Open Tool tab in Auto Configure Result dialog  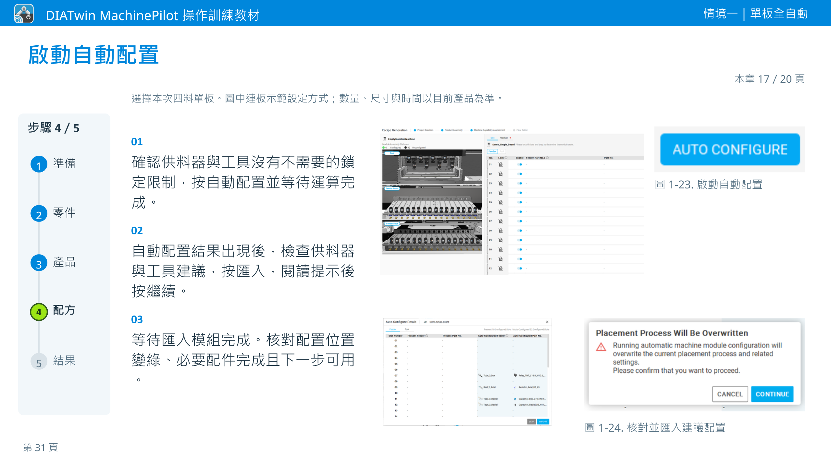(x=407, y=329)
